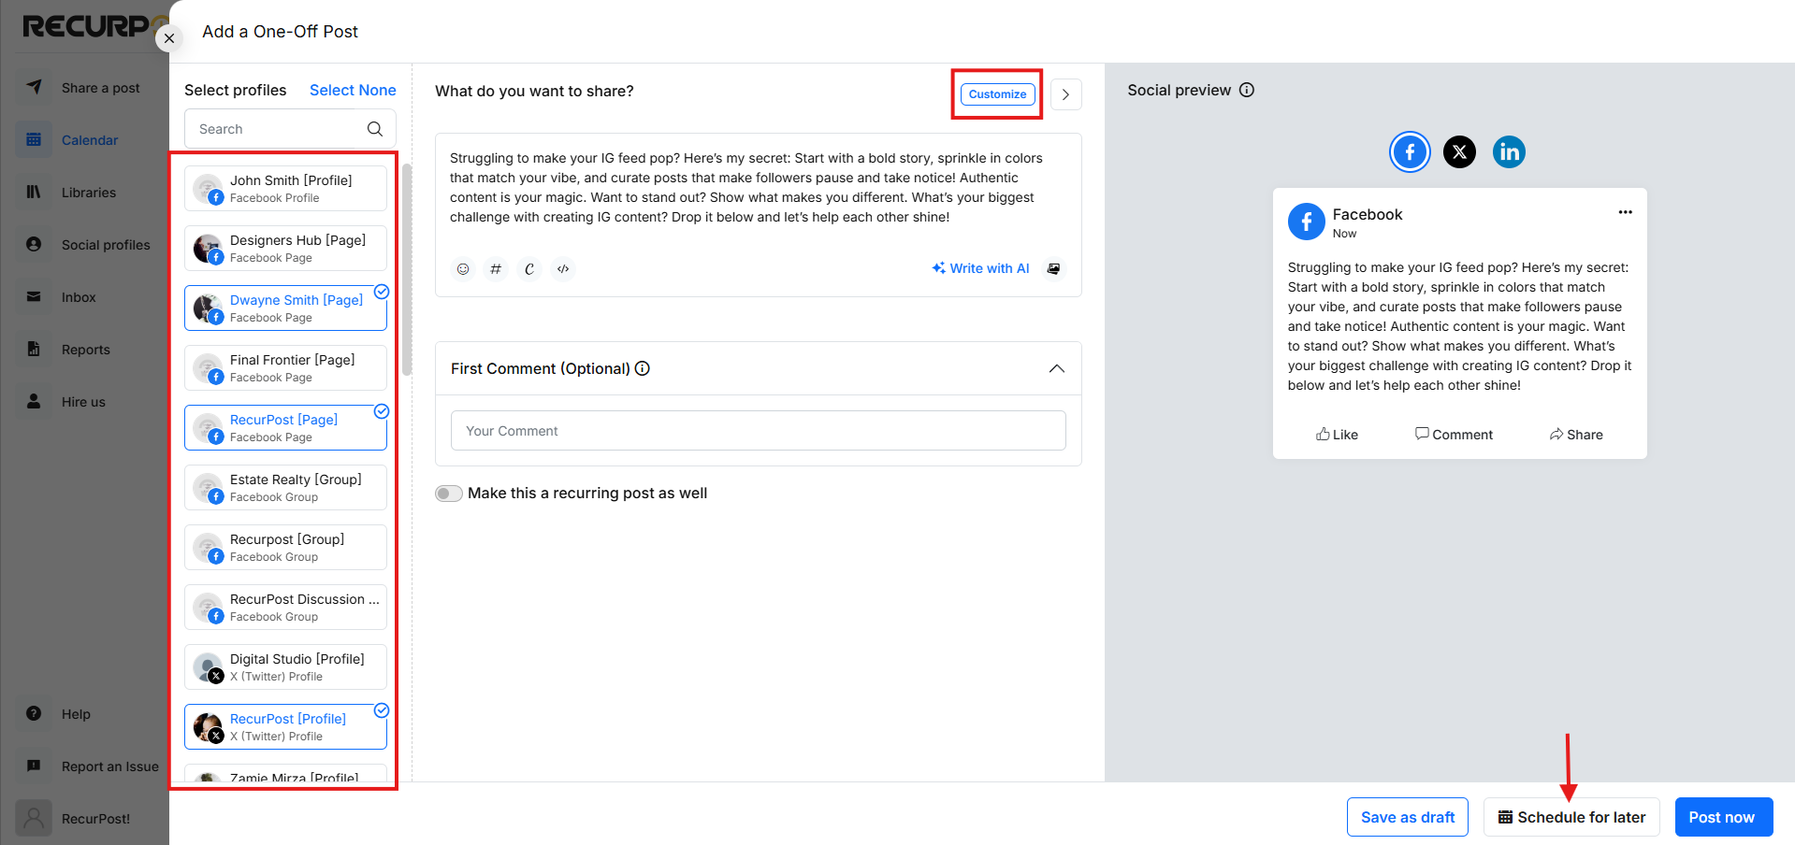This screenshot has width=1795, height=845.
Task: Toggle Make this a recurring post switch
Action: 449,494
